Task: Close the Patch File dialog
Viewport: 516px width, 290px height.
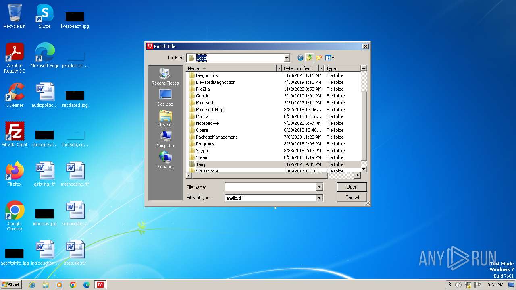Action: pos(365,46)
